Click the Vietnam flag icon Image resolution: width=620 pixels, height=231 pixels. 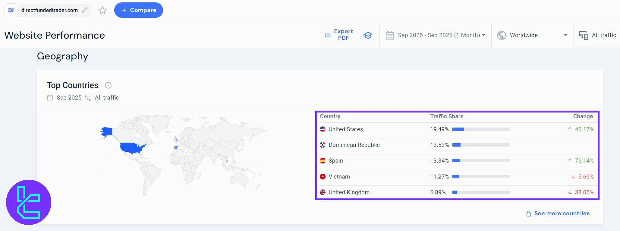pyautogui.click(x=323, y=177)
